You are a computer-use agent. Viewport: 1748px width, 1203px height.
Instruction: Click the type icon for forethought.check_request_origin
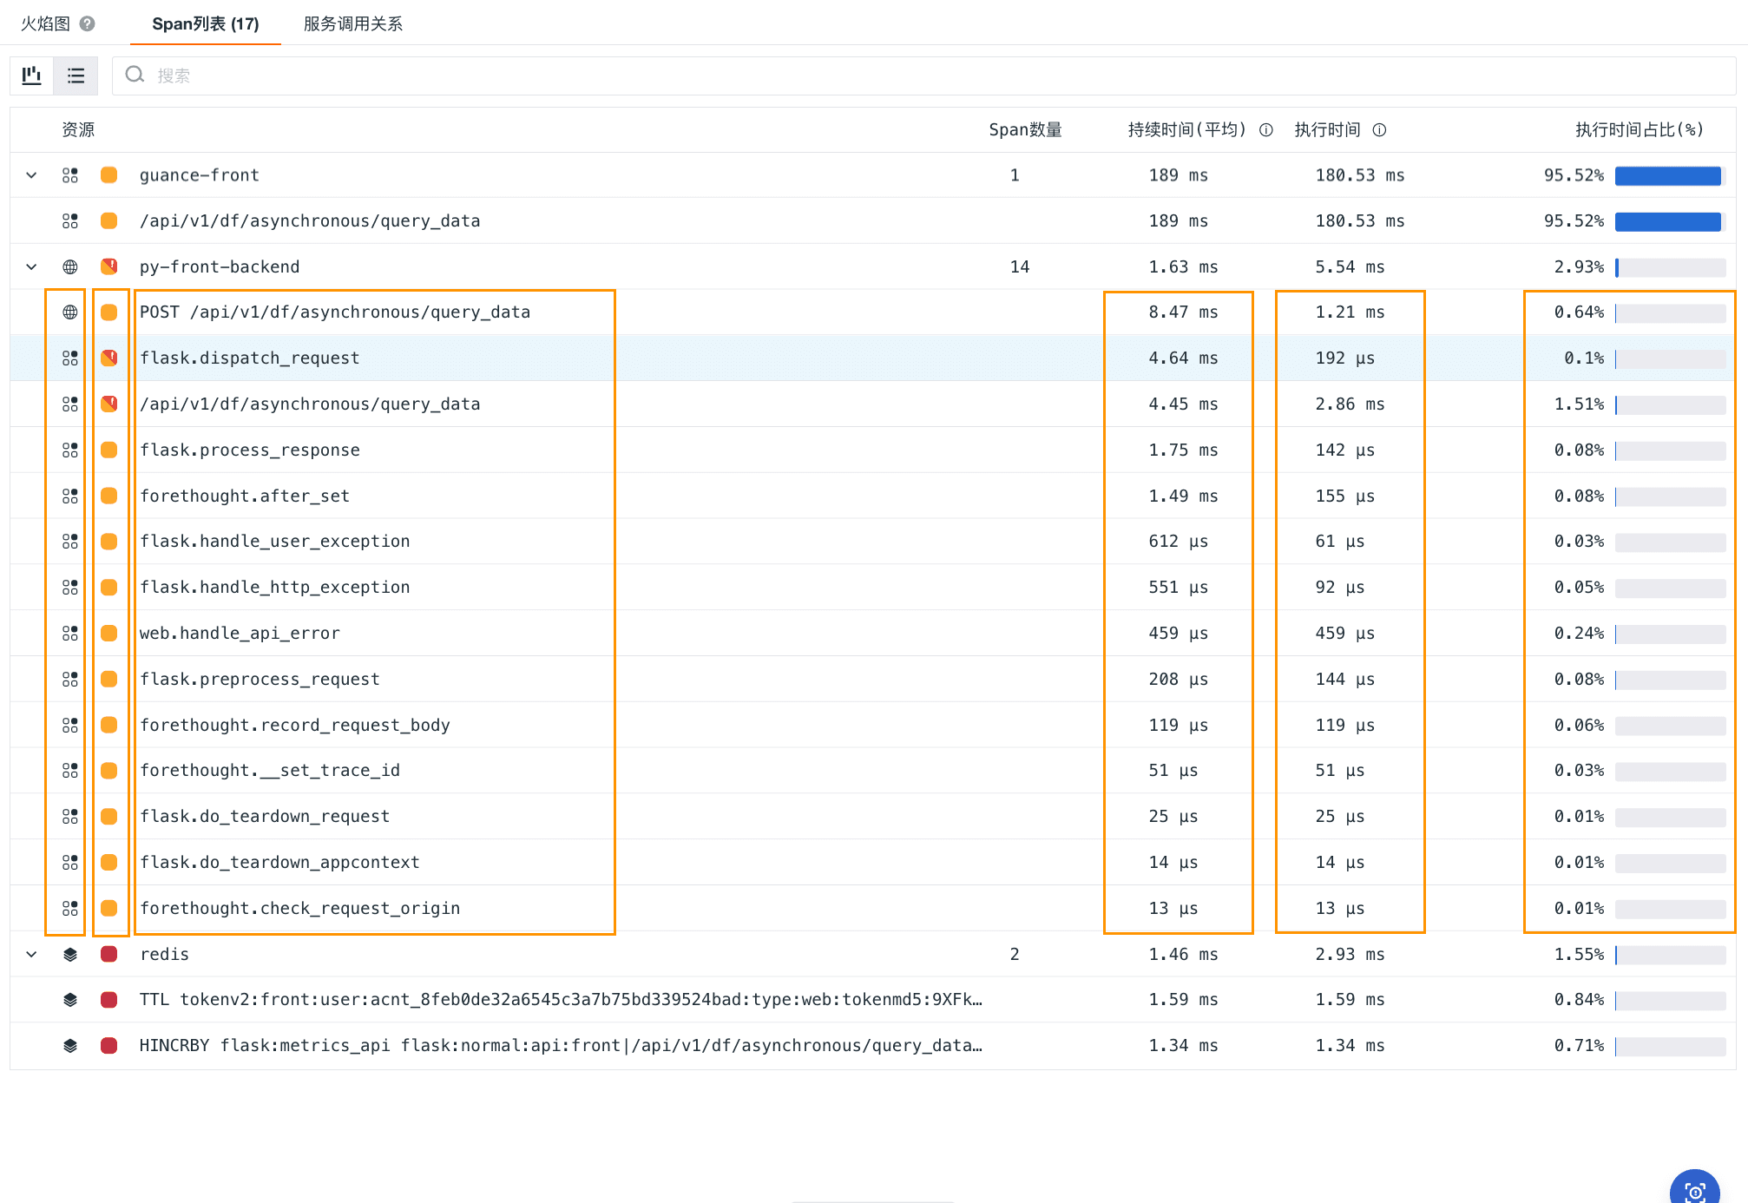(x=70, y=908)
